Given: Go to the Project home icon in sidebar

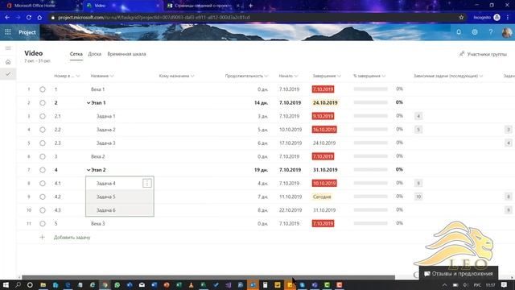Looking at the screenshot, I should coord(8,62).
